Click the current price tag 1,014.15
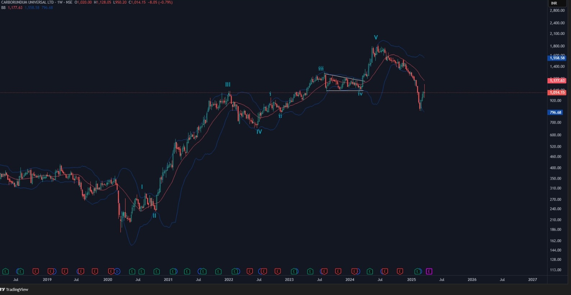This screenshot has height=295, width=571. point(557,93)
